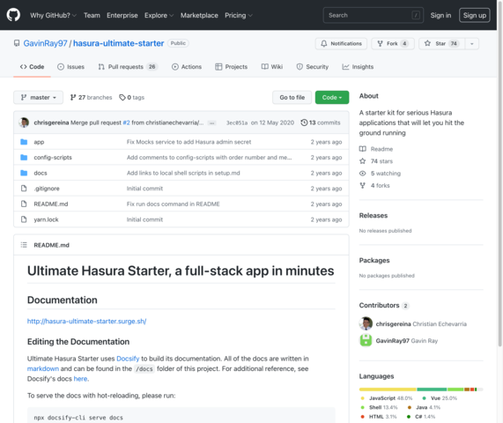The height and width of the screenshot is (423, 503).
Task: Click the Readme book icon in About
Action: coord(362,149)
